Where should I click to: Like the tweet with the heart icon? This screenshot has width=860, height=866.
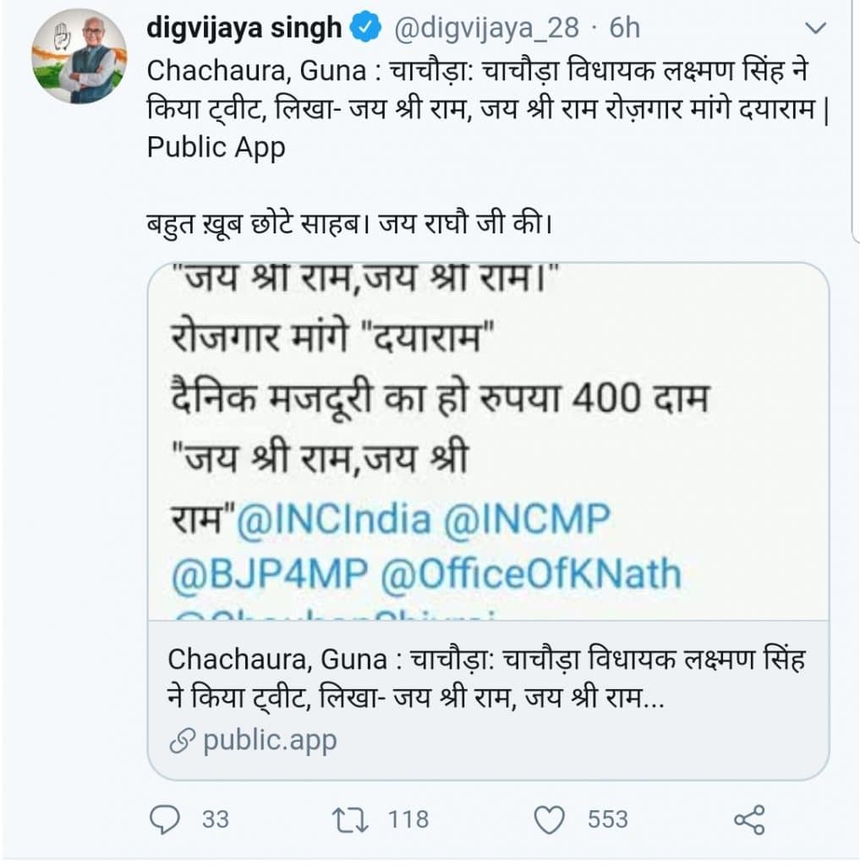[x=551, y=819]
